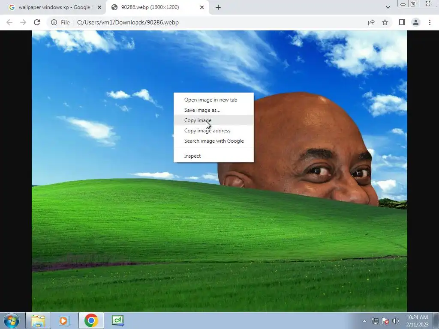The width and height of the screenshot is (439, 329).
Task: Close the wallpaper windows xp Google tab
Action: click(x=99, y=7)
